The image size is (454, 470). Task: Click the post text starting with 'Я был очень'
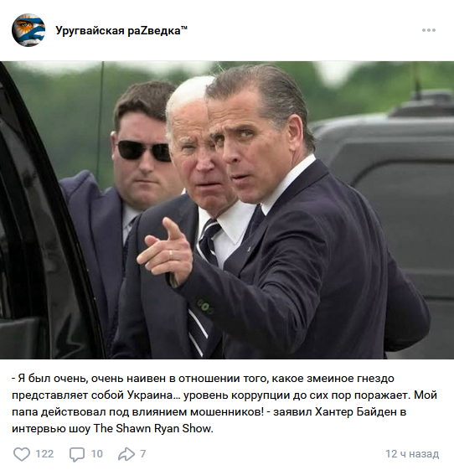click(x=224, y=404)
